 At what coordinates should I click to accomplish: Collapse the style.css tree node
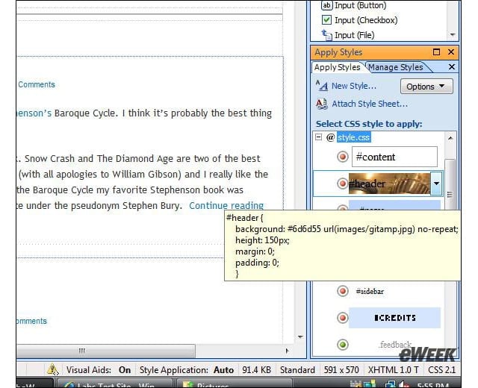pyautogui.click(x=319, y=137)
